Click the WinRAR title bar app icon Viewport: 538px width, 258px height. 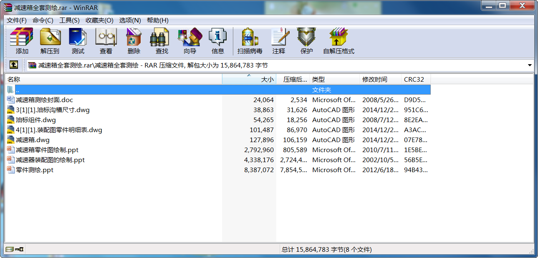8,8
